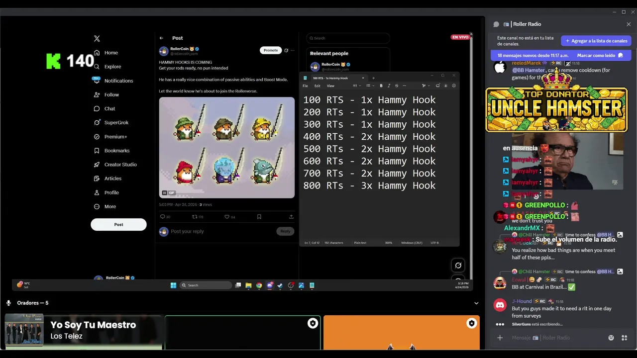Open Home in X sidebar
637x358 pixels.
(106, 53)
